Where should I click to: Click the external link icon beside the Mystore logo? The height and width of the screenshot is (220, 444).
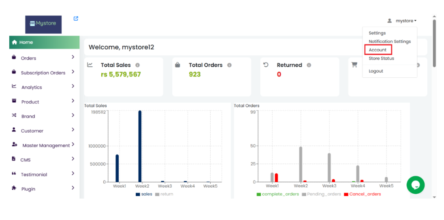coord(76,19)
